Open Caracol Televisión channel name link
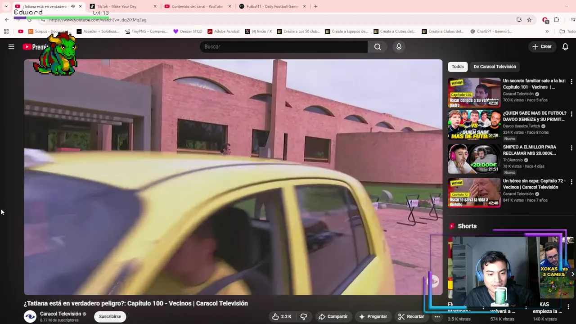 [x=60, y=314]
